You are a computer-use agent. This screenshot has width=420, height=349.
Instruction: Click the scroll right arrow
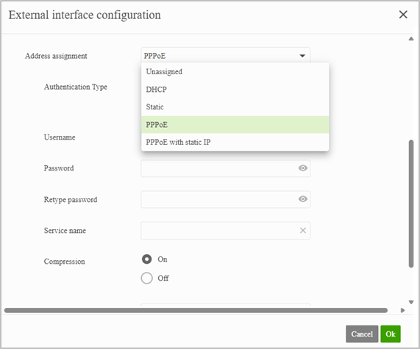click(x=402, y=311)
